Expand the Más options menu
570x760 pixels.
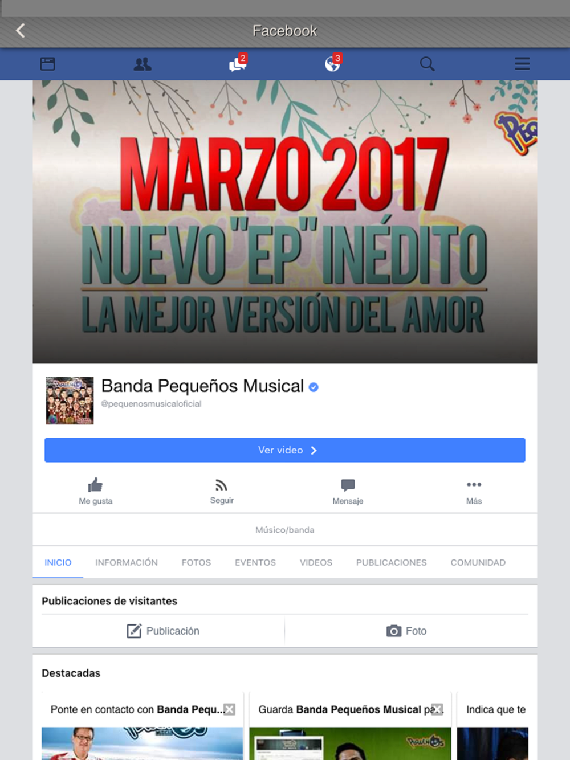click(x=474, y=491)
